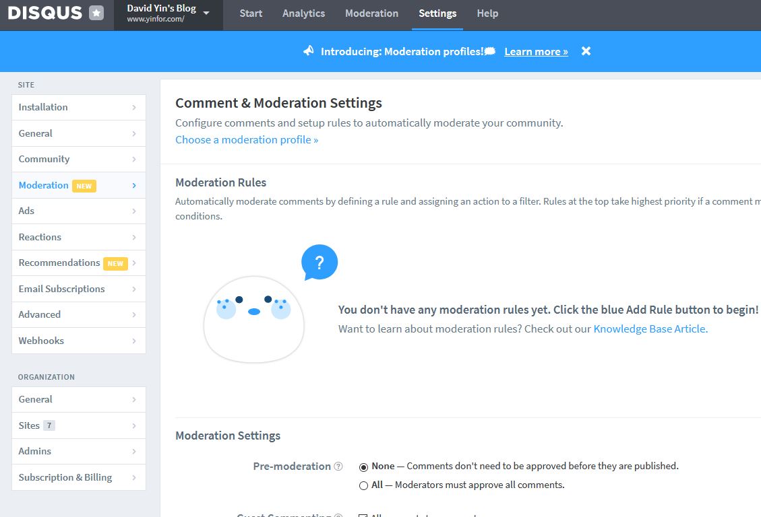Click the question mark speech bubble
Screen dimensions: 761x517
tap(319, 262)
